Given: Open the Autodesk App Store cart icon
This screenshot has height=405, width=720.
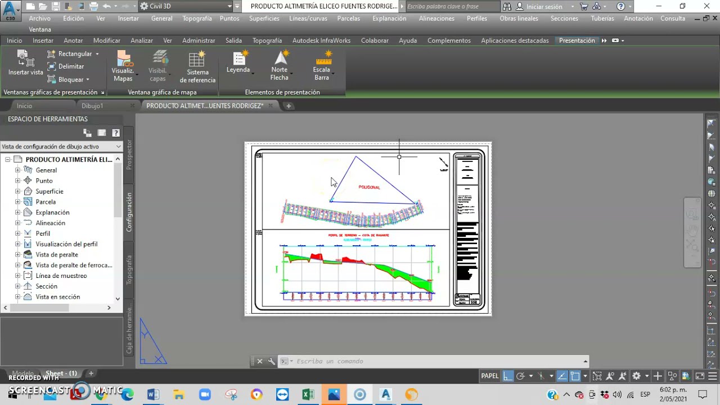Looking at the screenshot, I should tap(584, 7).
